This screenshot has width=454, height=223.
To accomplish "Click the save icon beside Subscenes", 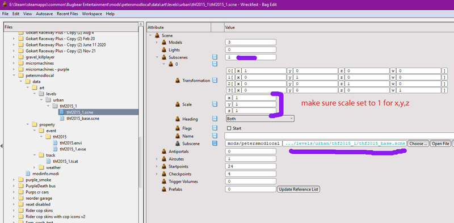I will 215,57.
